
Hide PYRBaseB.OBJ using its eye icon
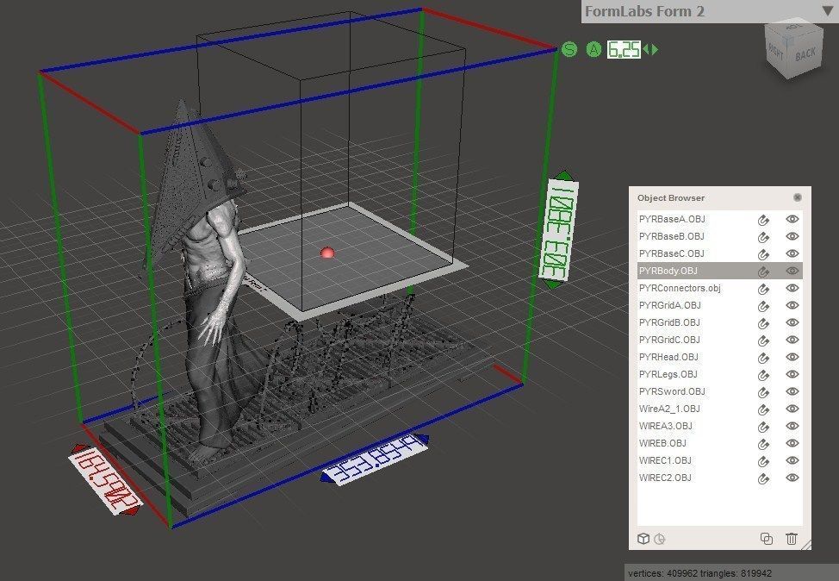coord(792,236)
